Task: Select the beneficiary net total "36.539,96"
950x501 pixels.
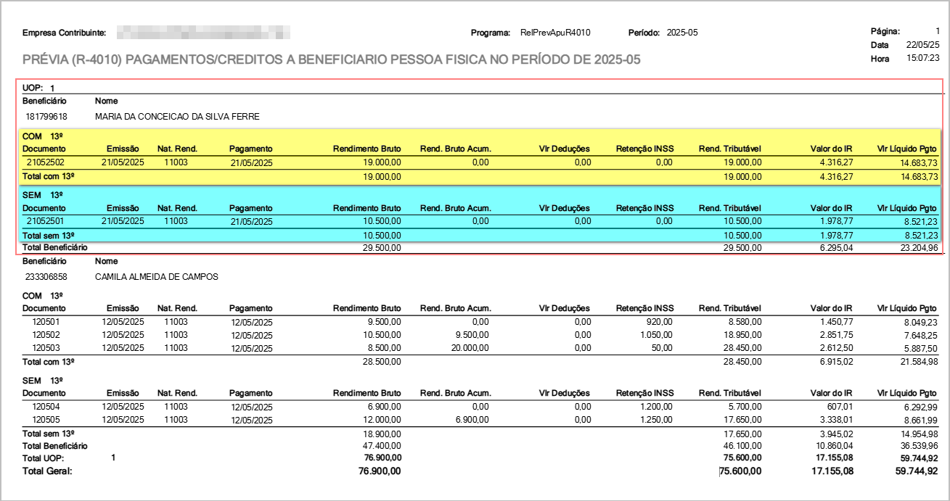Action: [x=918, y=446]
